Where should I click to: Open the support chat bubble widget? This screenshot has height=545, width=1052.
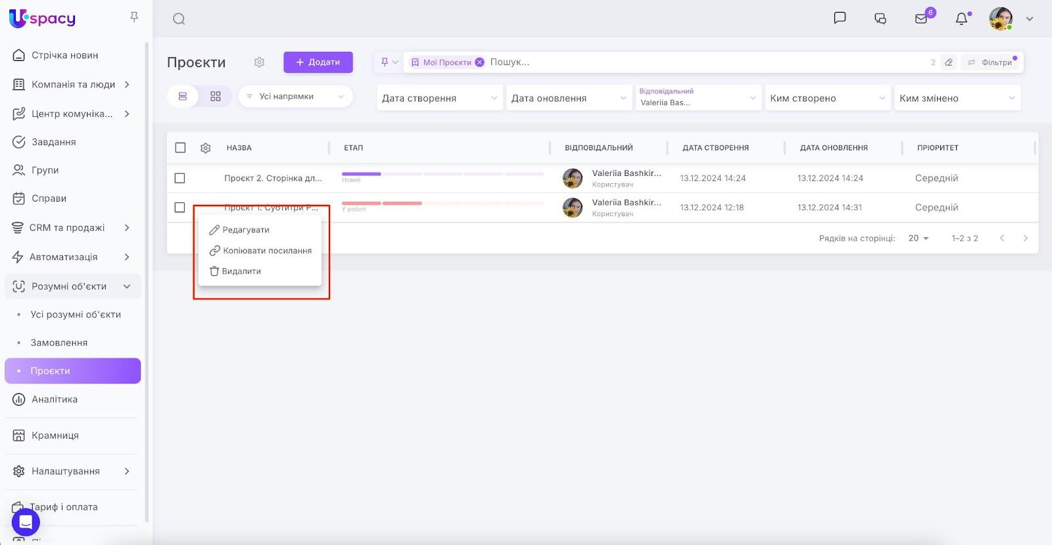[26, 522]
